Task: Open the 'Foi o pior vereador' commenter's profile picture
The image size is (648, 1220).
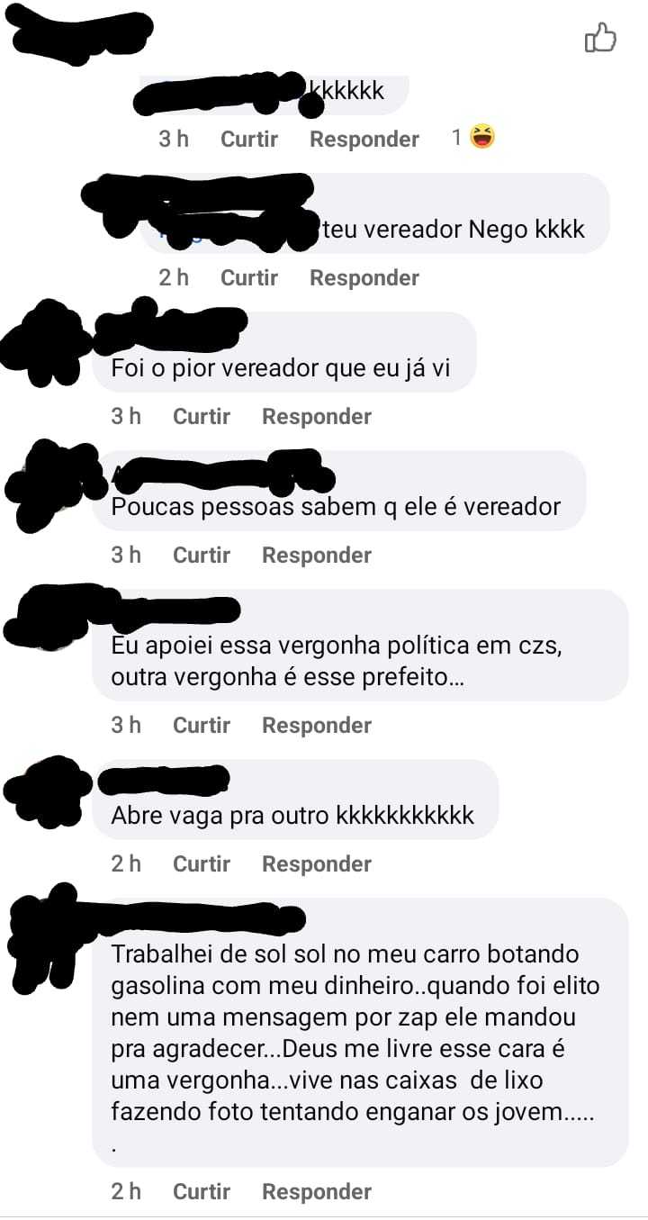Action: click(43, 345)
